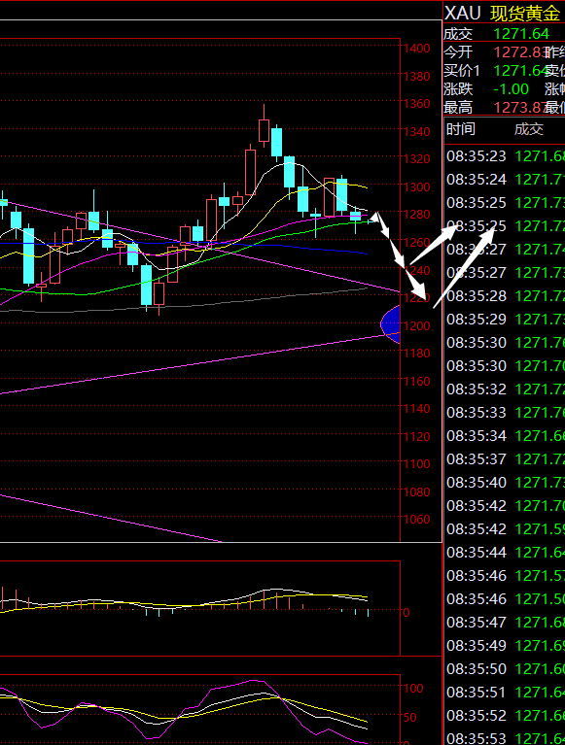Select the 08:35:34 trade record

[505, 436]
